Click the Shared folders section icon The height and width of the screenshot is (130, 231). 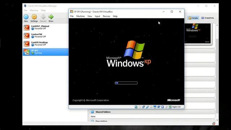[92, 112]
